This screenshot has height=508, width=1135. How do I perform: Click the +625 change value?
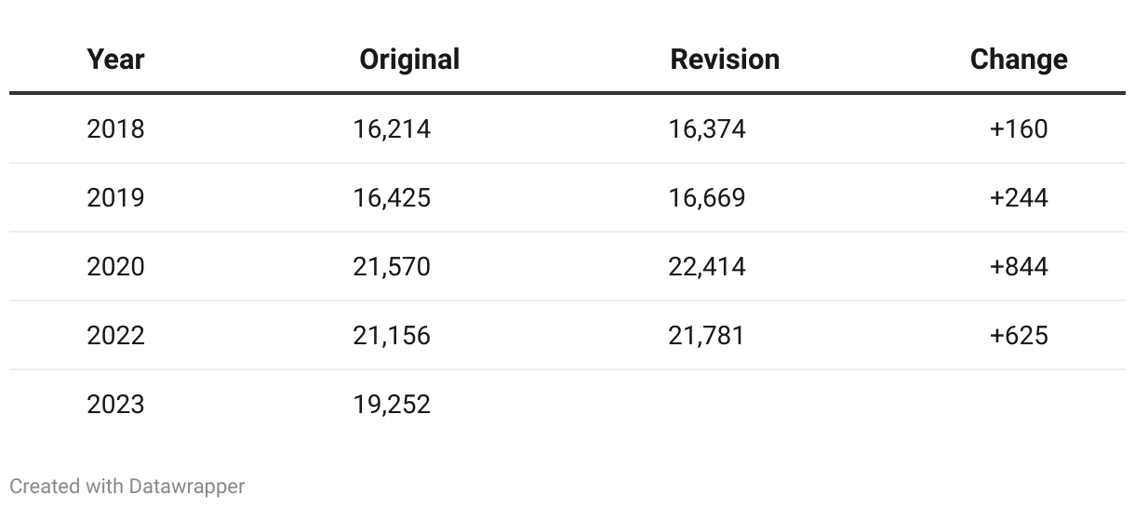click(x=1019, y=335)
